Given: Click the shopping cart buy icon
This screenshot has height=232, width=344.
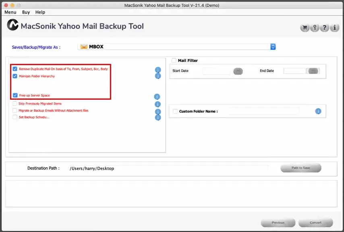Looking at the screenshot, I should (305, 28).
